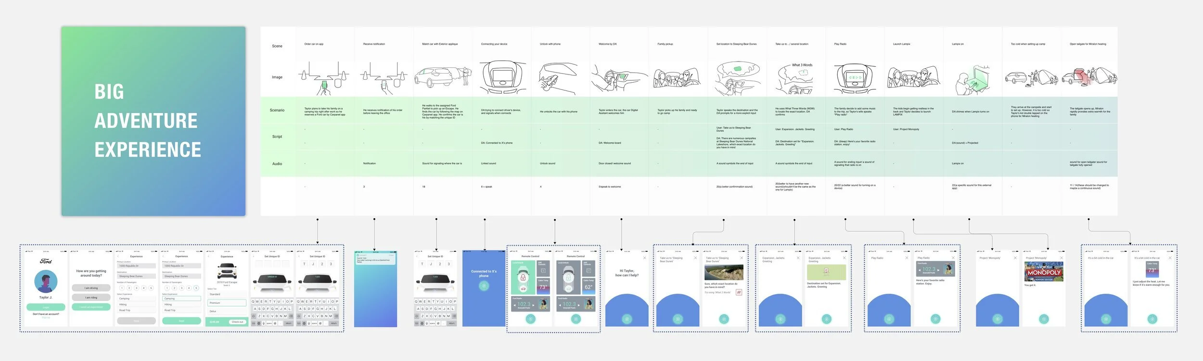Tap the green Next button
This screenshot has height=361, width=1203.
pyautogui.click(x=181, y=321)
